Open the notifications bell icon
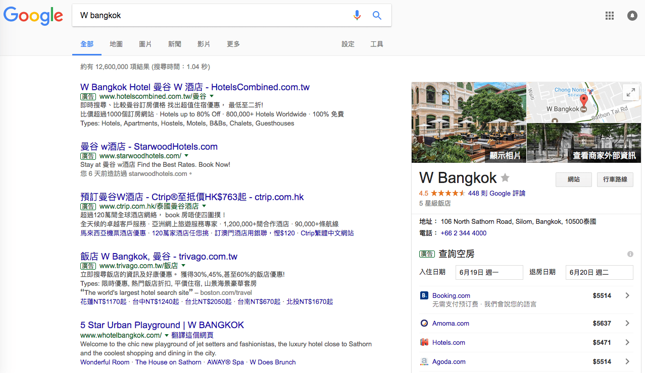Viewport: 645px width, 373px height. point(632,16)
